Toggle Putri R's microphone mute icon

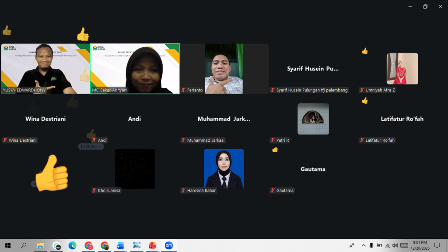click(272, 140)
